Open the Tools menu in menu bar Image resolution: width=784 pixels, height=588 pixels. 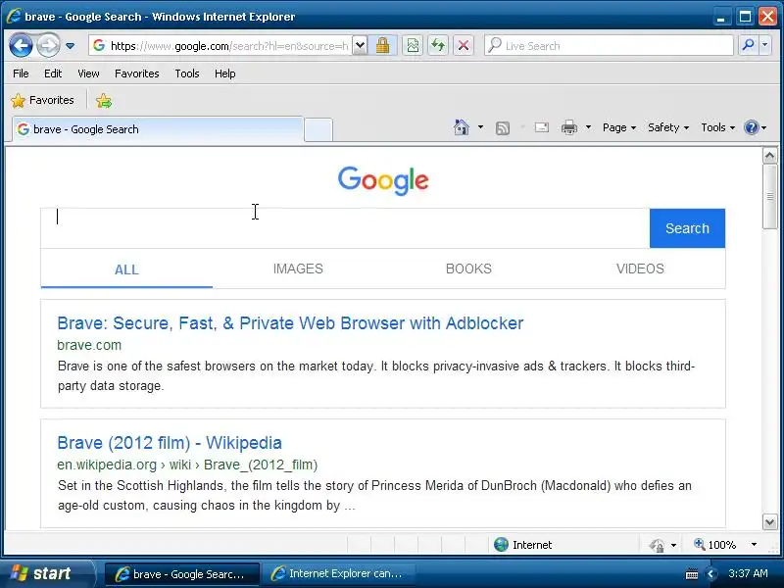(187, 73)
